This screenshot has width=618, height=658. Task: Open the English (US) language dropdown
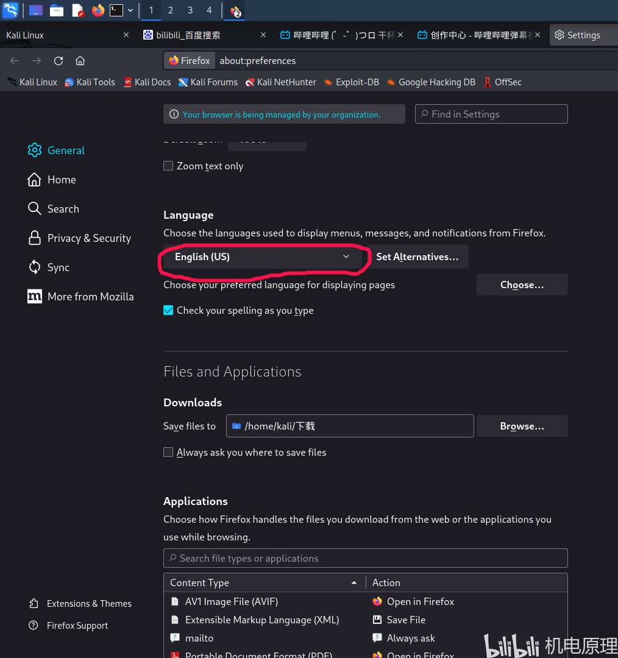[263, 256]
